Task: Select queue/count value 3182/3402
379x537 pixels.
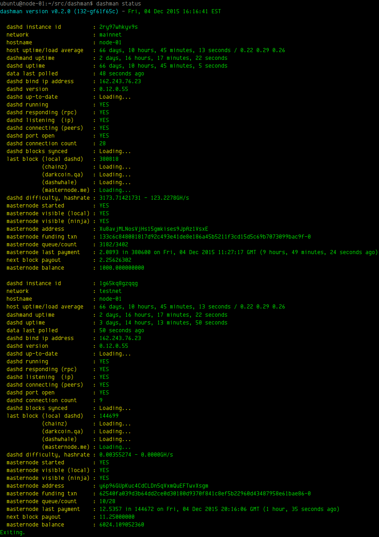Action: (x=114, y=245)
